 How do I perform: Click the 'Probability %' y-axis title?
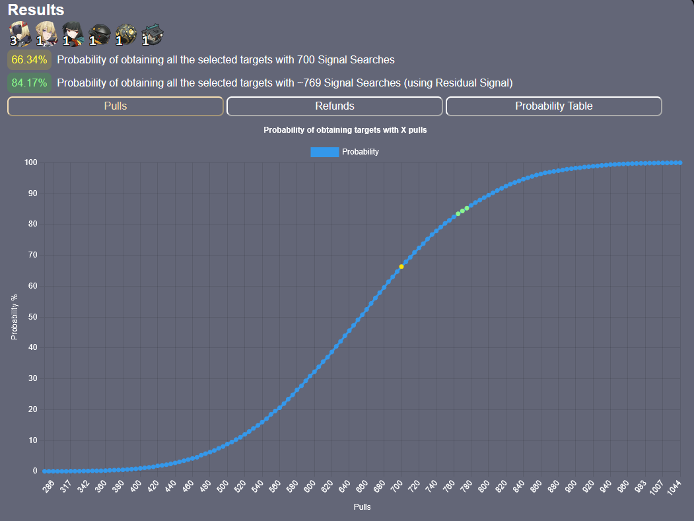click(14, 317)
